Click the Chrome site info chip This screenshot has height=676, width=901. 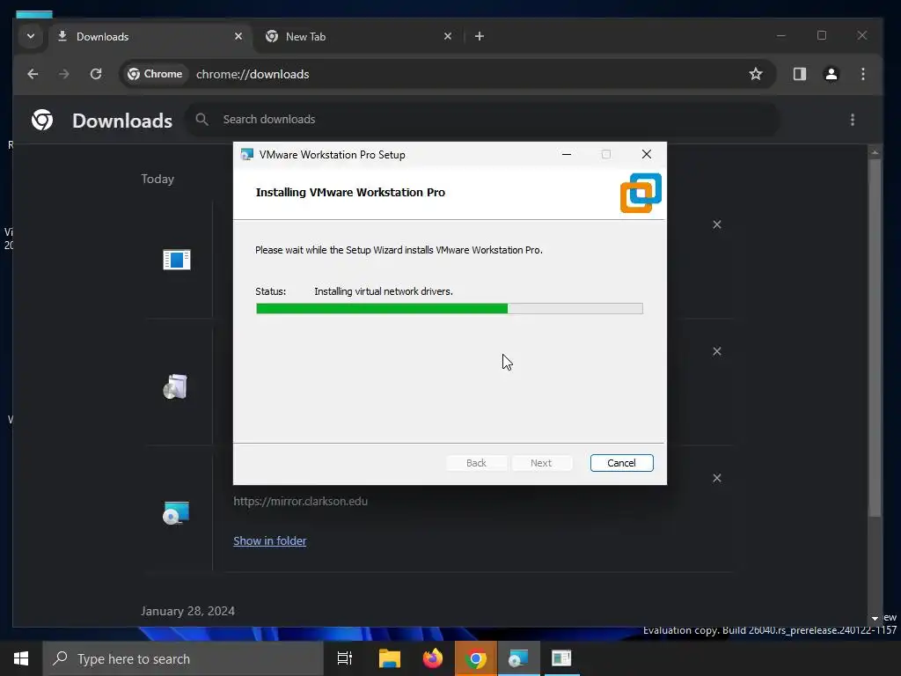(x=155, y=74)
